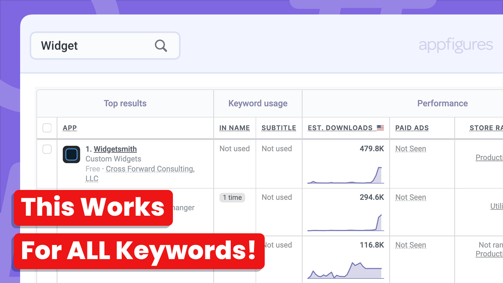Click the US flag beside Est. Downloads
Screen dimensions: 503x283
pos(381,128)
